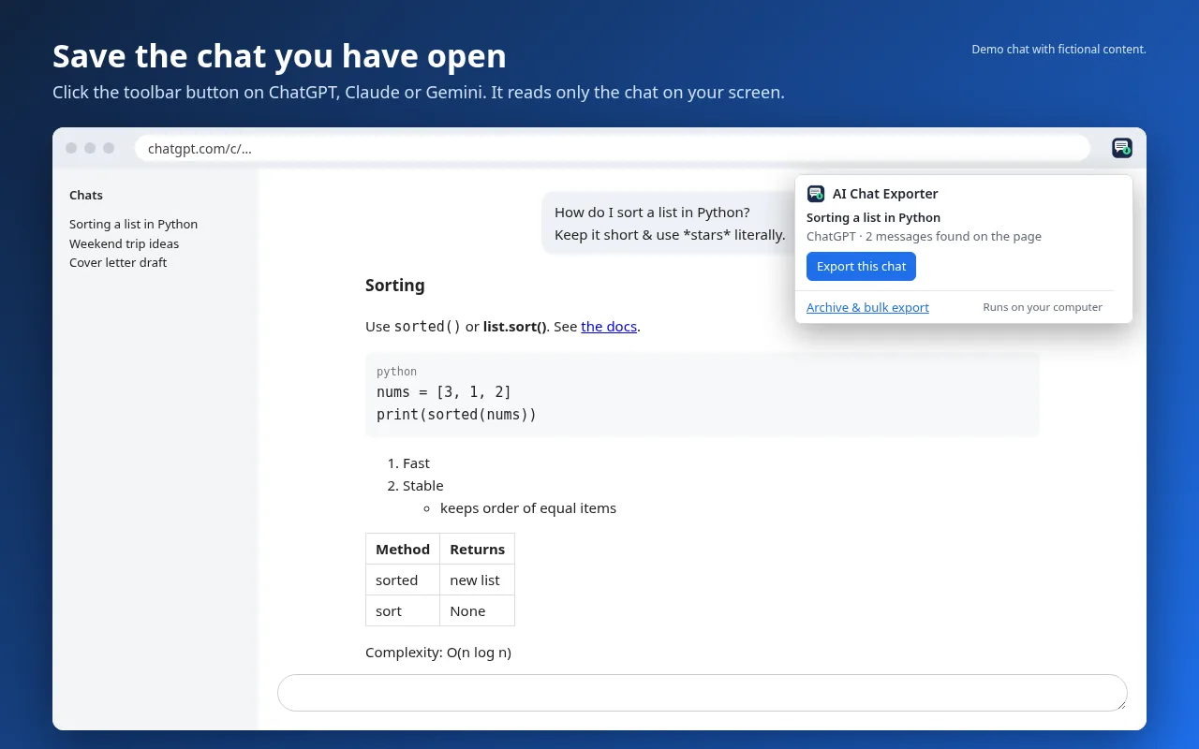Click the 'Demo chat with fictional content' note
This screenshot has height=749, width=1199.
1058,50
